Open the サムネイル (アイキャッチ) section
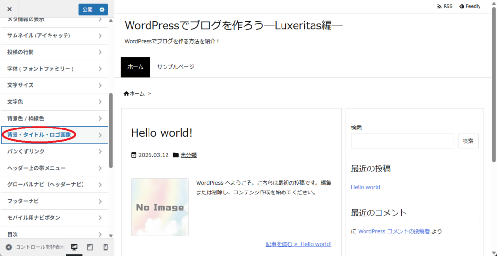497x256 pixels. [54, 36]
